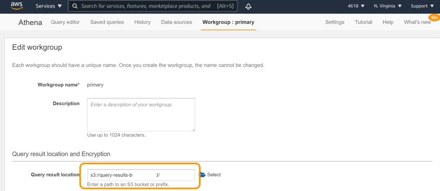The width and height of the screenshot is (440, 191).
Task: Click the Description textarea resize handle
Action: (x=193, y=130)
